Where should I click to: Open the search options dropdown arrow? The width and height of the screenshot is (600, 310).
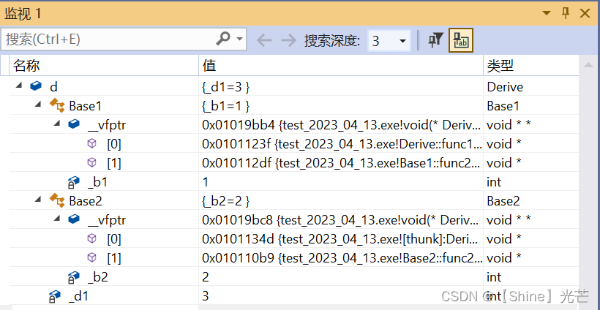(239, 39)
